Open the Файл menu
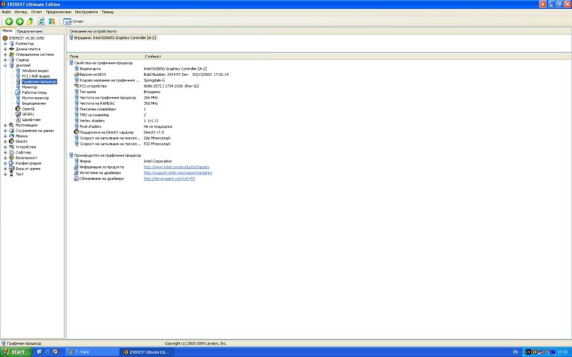This screenshot has height=357, width=572. click(x=6, y=12)
